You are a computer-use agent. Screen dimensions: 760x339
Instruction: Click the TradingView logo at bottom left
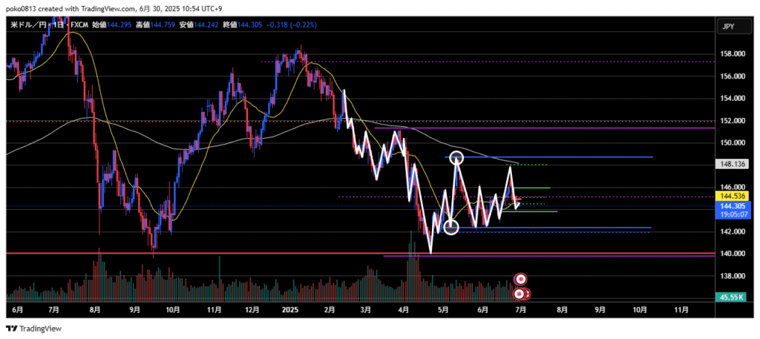pos(34,329)
